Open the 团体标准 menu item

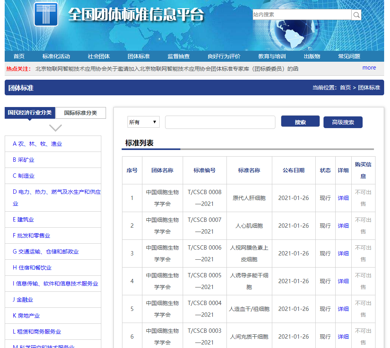tap(138, 56)
